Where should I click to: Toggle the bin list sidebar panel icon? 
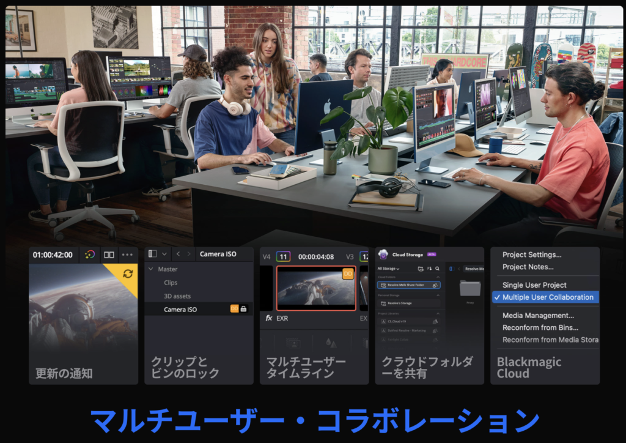pyautogui.click(x=153, y=254)
